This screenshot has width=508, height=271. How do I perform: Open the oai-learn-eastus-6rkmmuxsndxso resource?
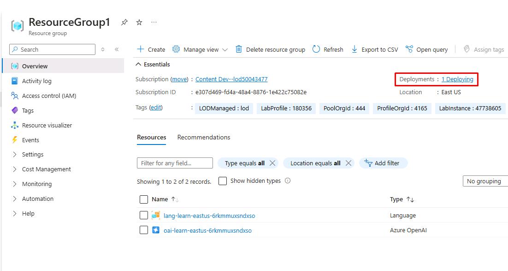pyautogui.click(x=207, y=231)
